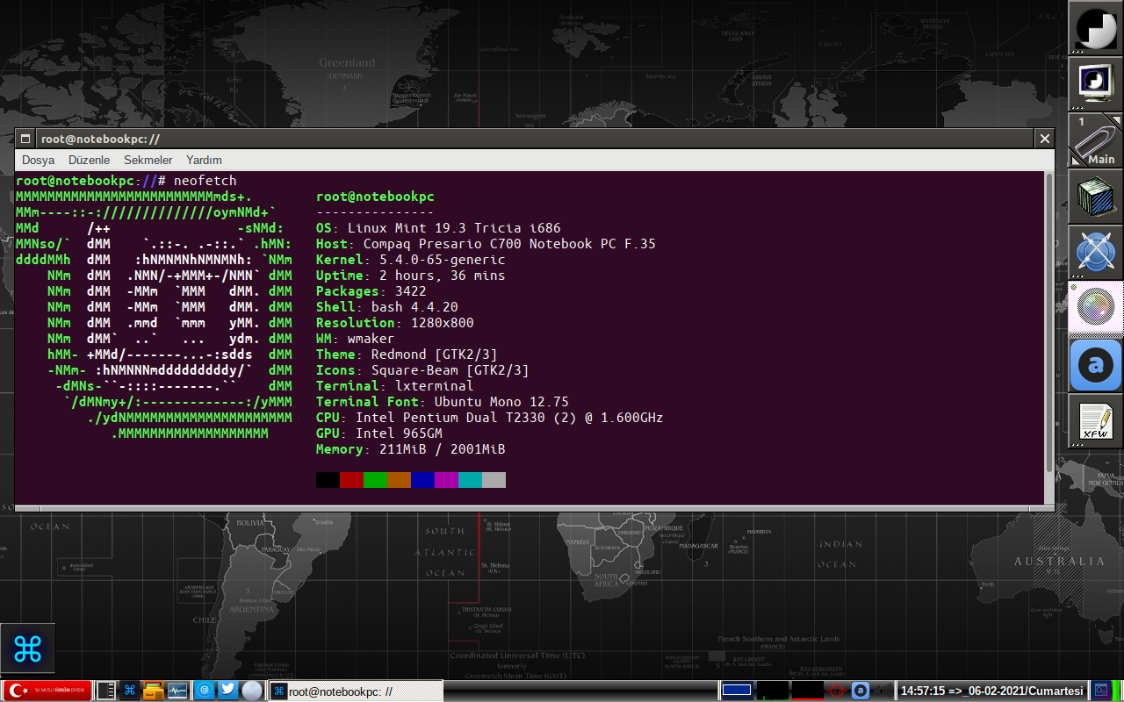Image resolution: width=1124 pixels, height=702 pixels.
Task: Click the 'Terminal Font: Ubuntu Mono 12.75' line
Action: pos(443,402)
